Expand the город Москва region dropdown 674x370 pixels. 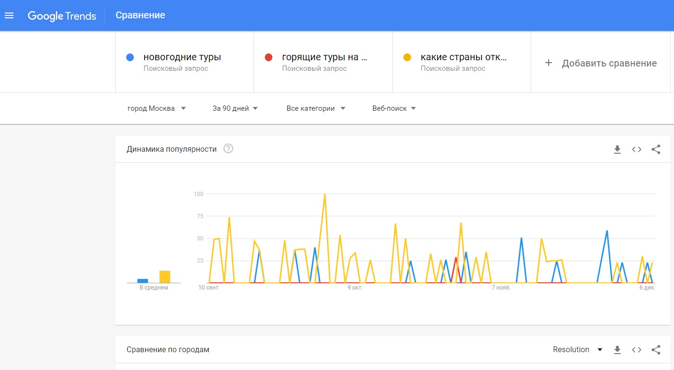tap(157, 108)
